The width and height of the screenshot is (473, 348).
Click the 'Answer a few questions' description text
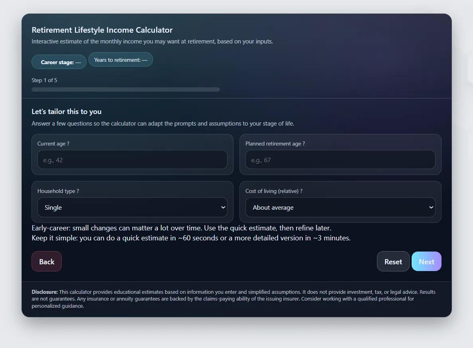[x=163, y=124]
